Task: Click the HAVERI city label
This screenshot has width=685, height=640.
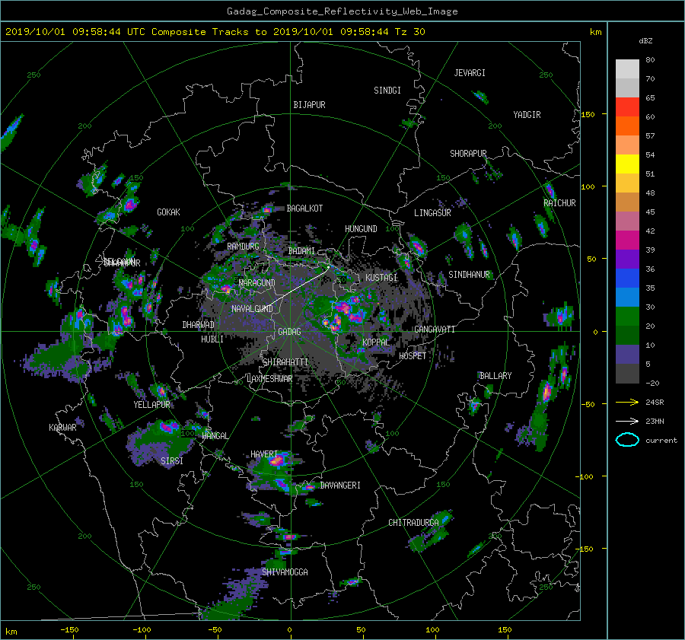Action: pyautogui.click(x=264, y=454)
